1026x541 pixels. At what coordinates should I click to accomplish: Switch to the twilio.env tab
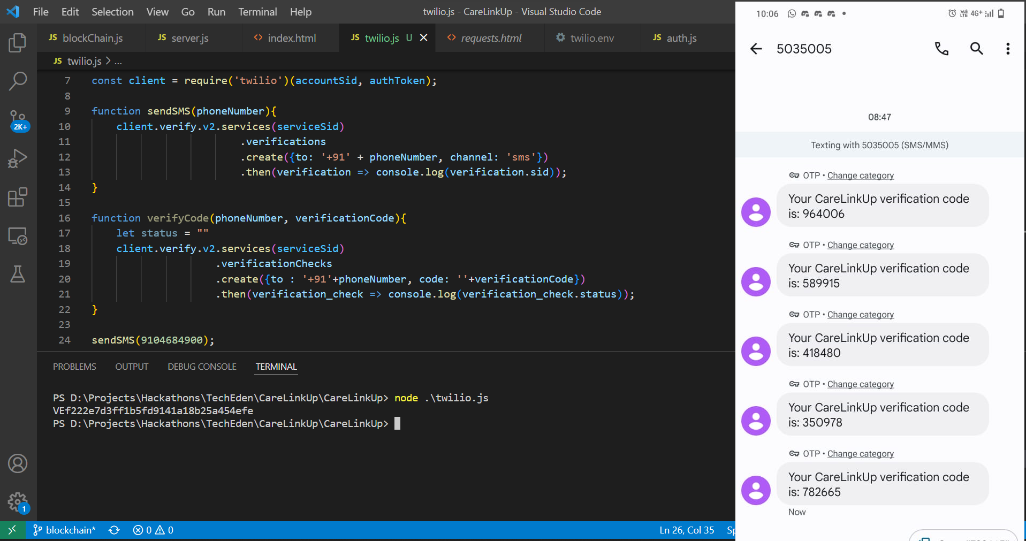[591, 38]
